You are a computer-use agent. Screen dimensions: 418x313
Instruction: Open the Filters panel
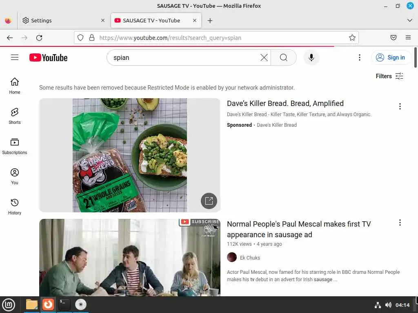click(x=389, y=76)
